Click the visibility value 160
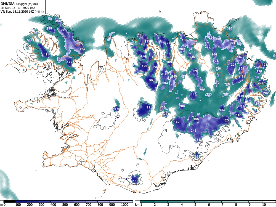 click(x=177, y=122)
